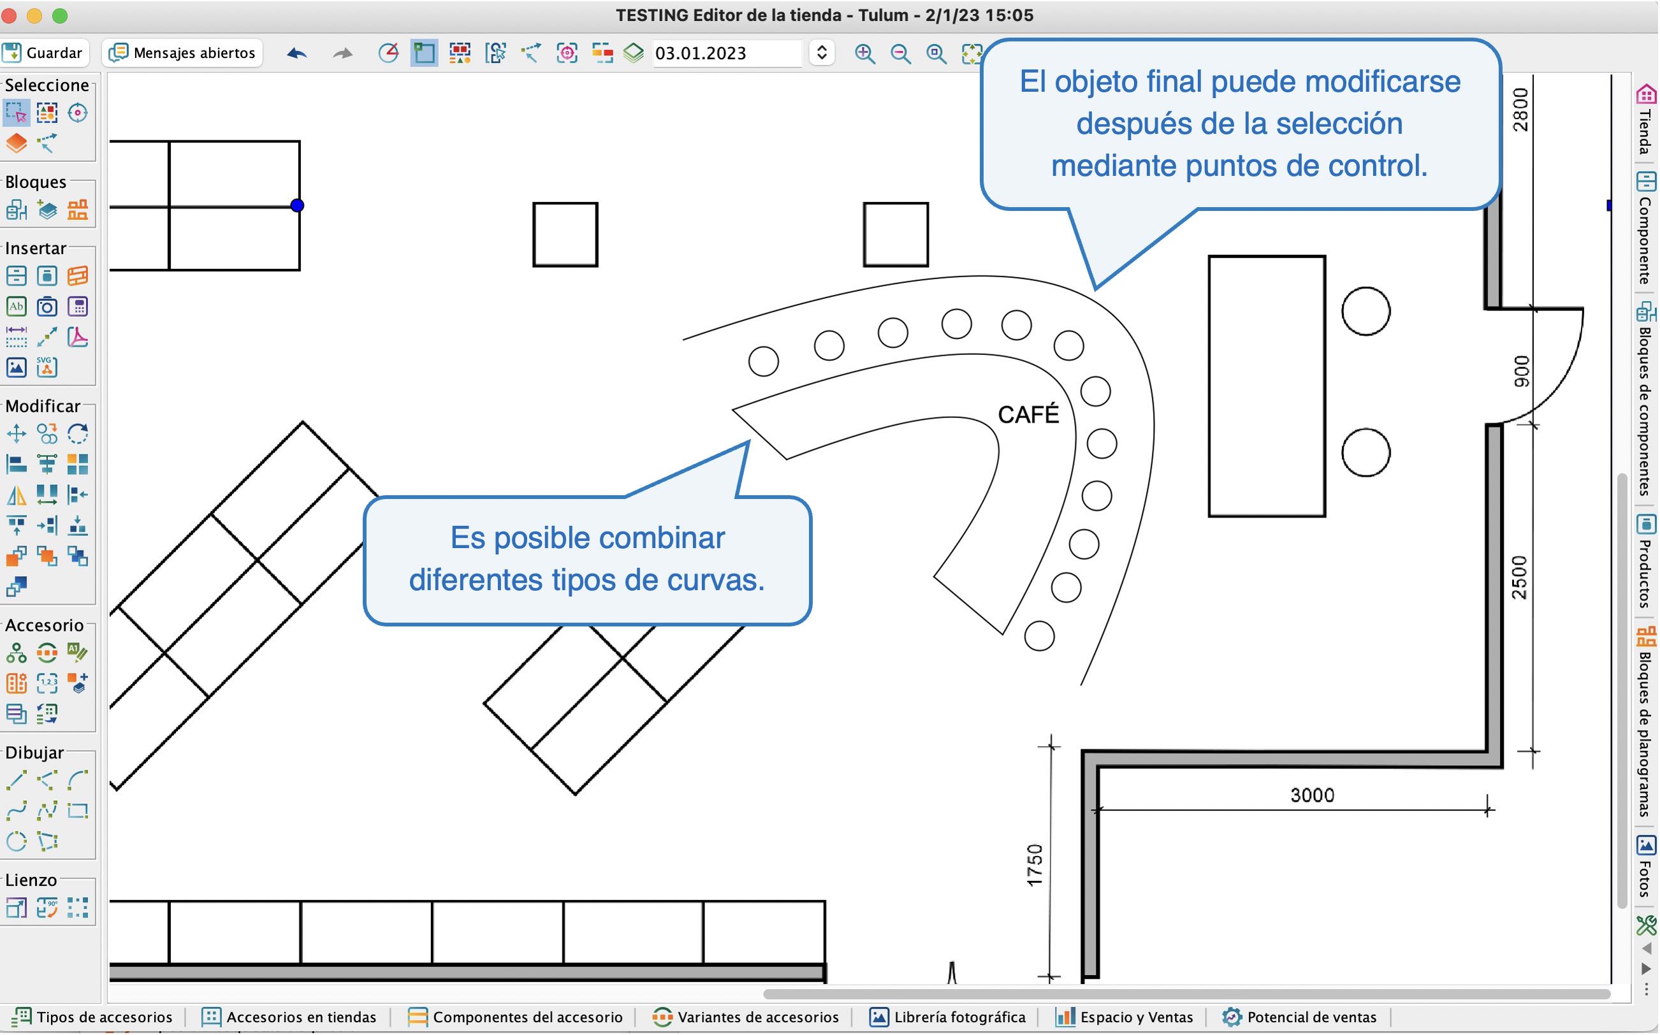
Task: Insert a drawer cabinet component
Action: point(17,276)
